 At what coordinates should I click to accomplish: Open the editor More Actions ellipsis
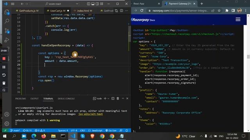tap(127, 10)
